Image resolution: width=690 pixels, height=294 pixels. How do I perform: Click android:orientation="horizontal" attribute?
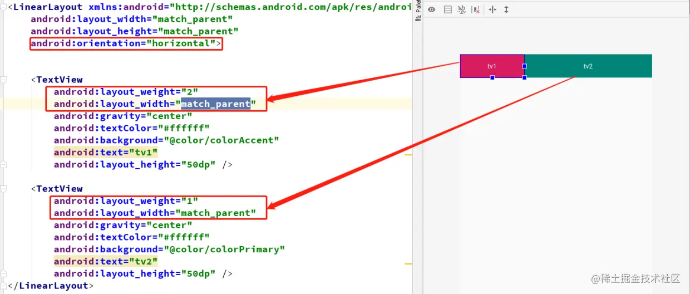(x=123, y=43)
